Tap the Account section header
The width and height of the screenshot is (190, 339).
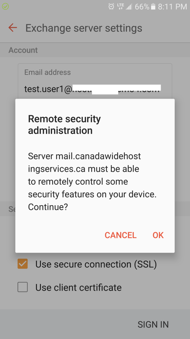pos(23,50)
